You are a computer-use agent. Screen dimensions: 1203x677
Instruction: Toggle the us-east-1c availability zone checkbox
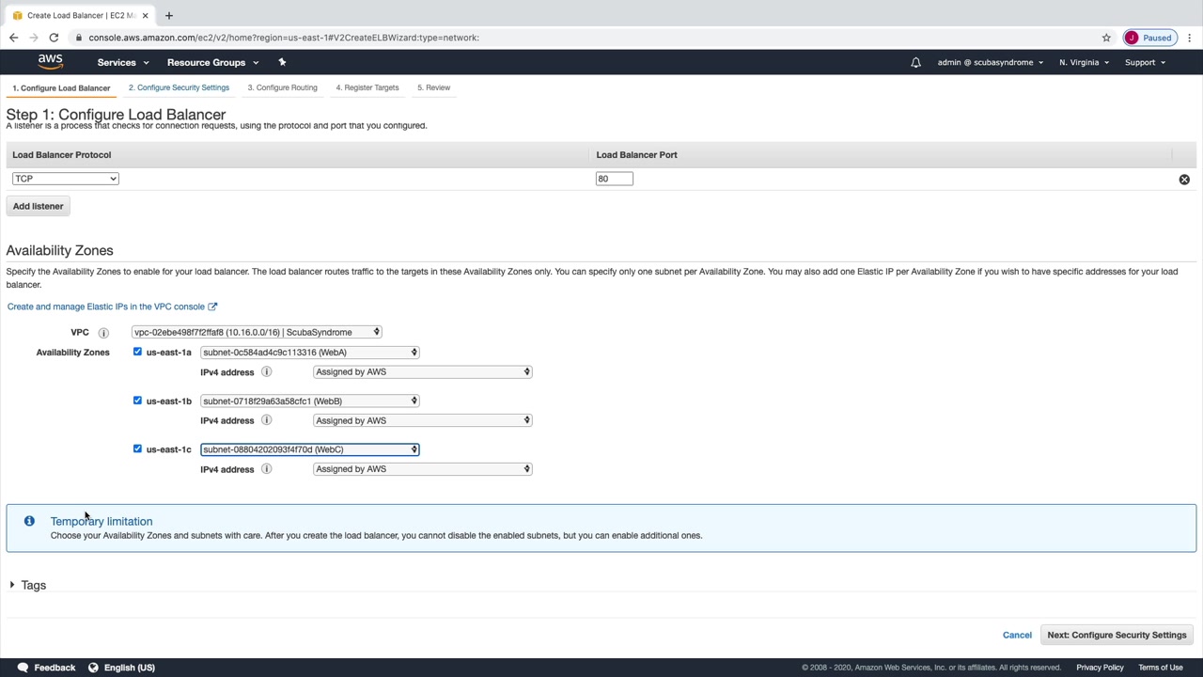pos(137,449)
